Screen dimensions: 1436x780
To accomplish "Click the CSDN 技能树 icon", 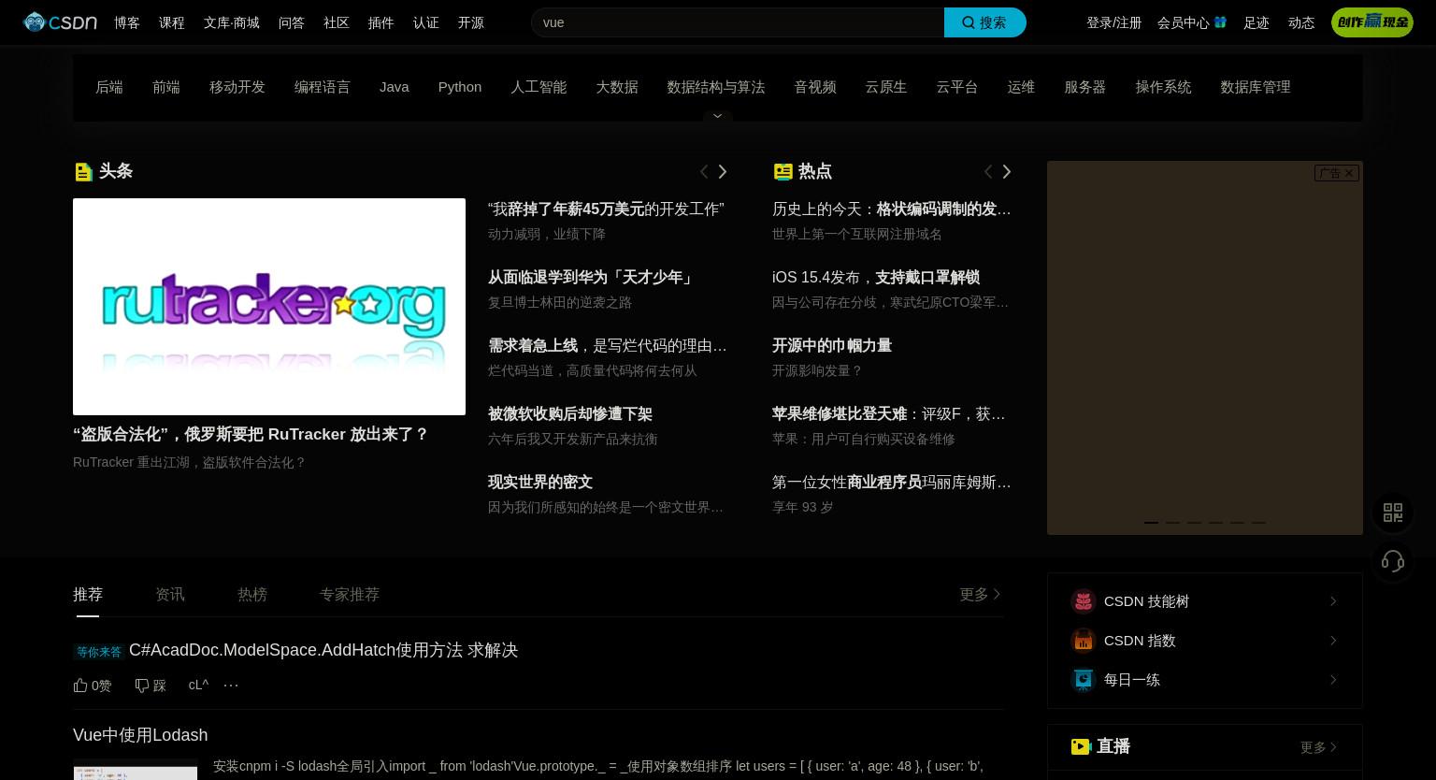I will 1083,601.
